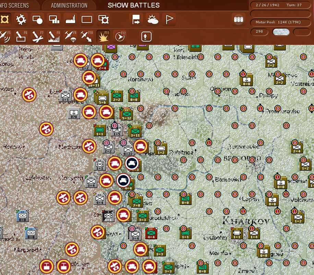
Task: Click the highlighted yellow hex-frame toolbar icon
Action: pos(4,20)
